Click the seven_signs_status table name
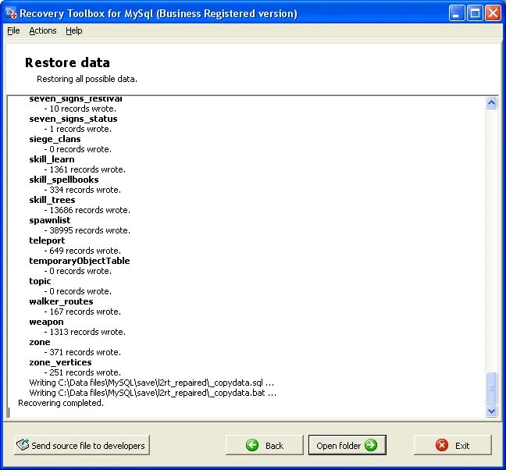Viewport: 506px width, 470px height. coord(73,119)
